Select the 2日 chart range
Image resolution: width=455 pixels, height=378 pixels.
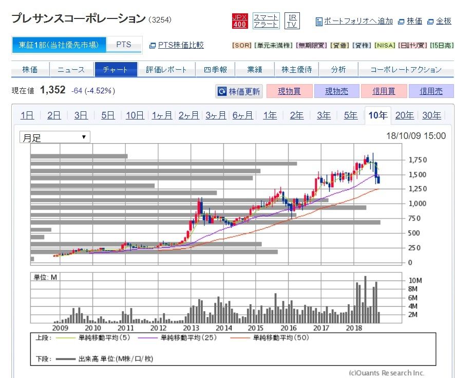54,115
